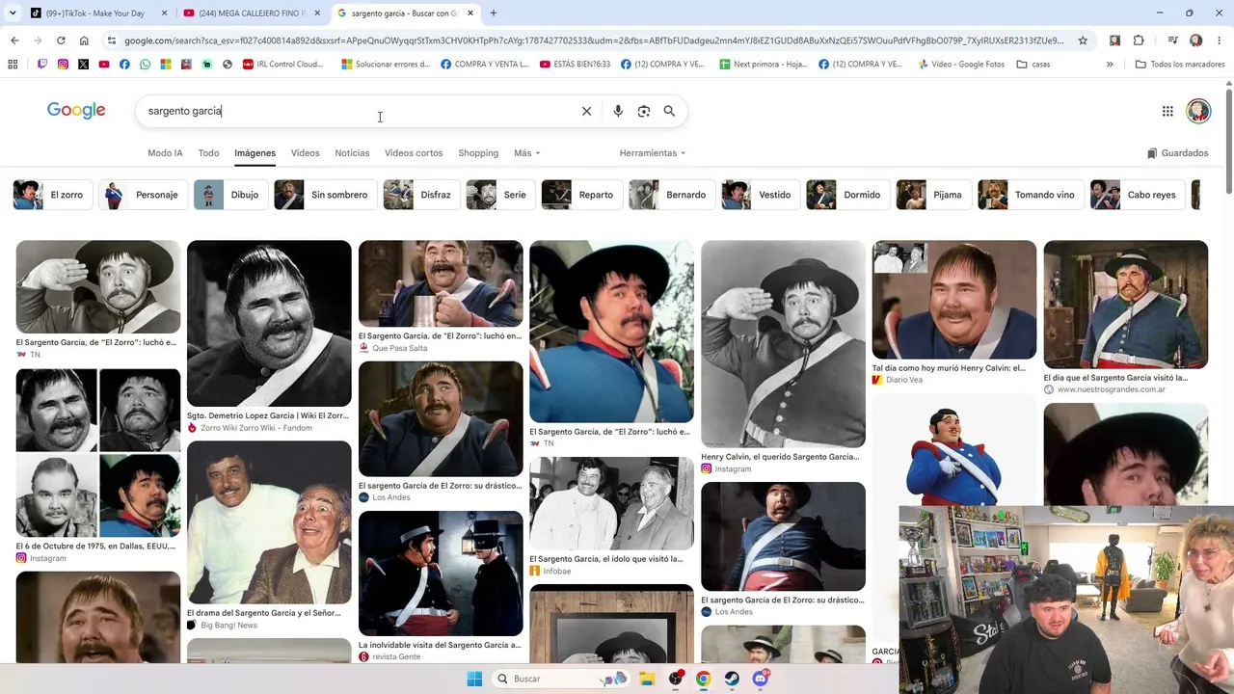1234x694 pixels.
Task: Start voice search with the microphone icon
Action: tap(618, 111)
